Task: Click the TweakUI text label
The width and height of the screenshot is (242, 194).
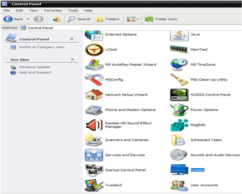Action: coord(113,185)
